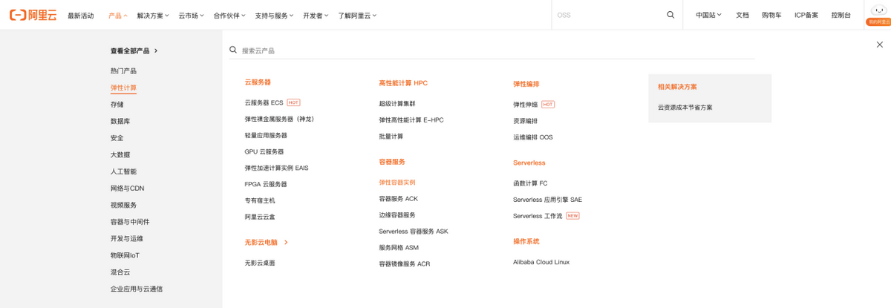Screen dimensions: 891x308
Task: Open Serverless 容器服务 ASK
Action: point(414,232)
